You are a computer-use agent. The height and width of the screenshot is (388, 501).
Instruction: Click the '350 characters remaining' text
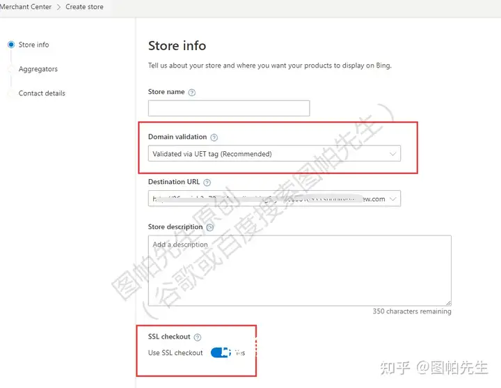click(x=412, y=311)
